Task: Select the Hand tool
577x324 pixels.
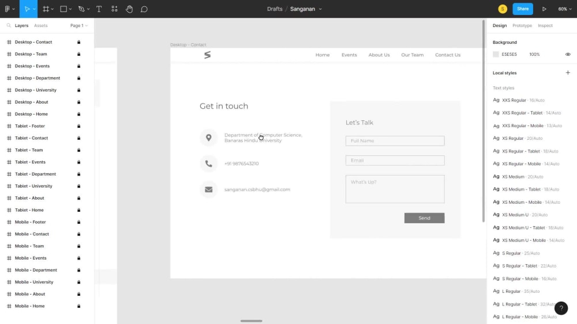Action: pyautogui.click(x=129, y=9)
